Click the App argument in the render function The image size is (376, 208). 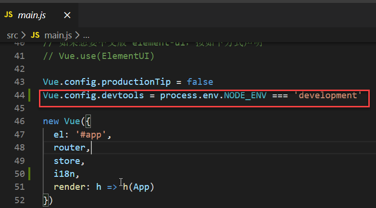(x=143, y=187)
